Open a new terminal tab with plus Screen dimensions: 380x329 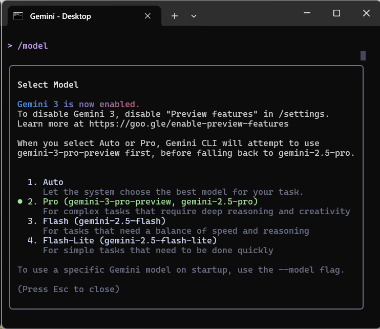coord(175,16)
